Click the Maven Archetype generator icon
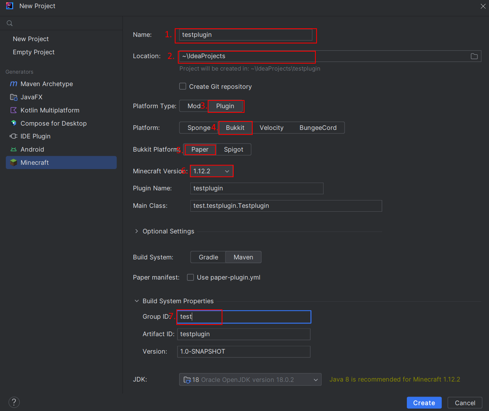Image resolution: width=489 pixels, height=411 pixels. (14, 84)
